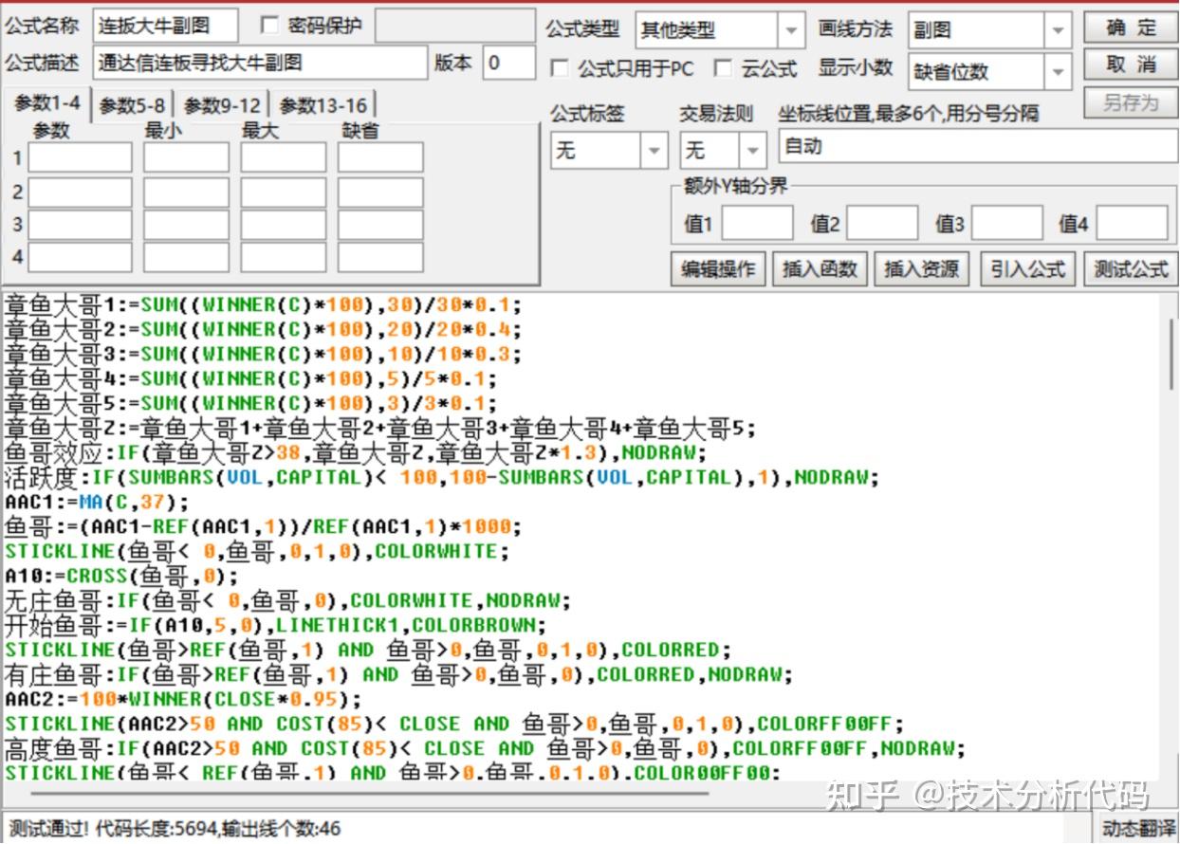Open the 交易法则 dropdown
1180x844 pixels.
[x=753, y=150]
